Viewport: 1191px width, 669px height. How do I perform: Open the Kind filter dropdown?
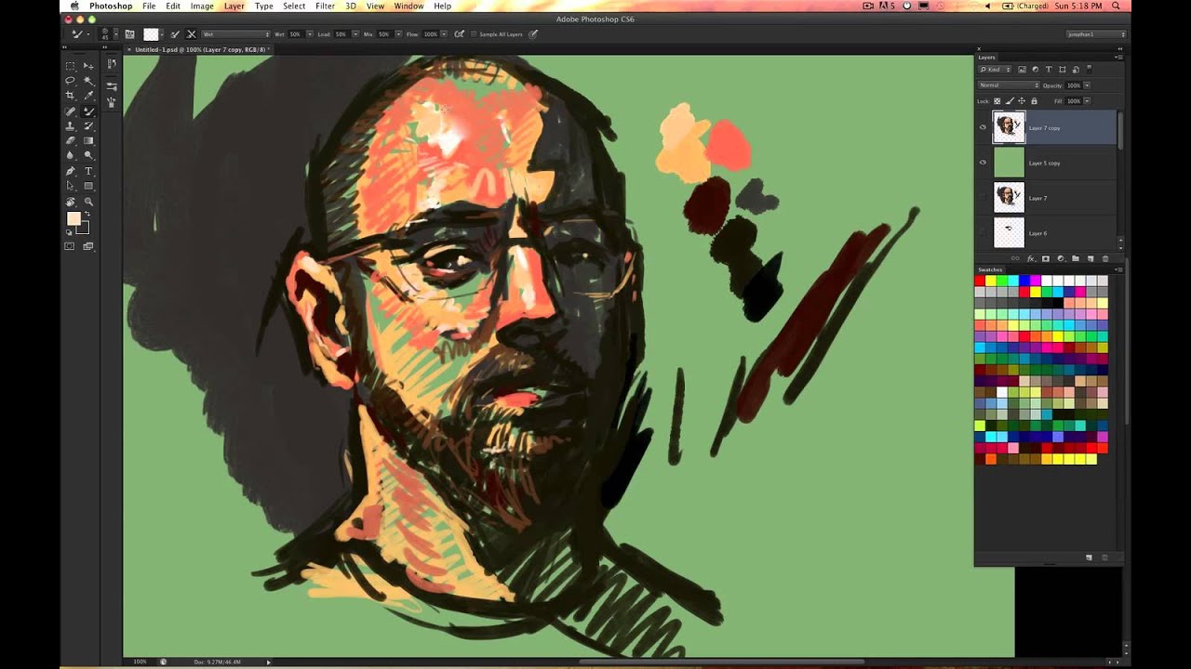[x=995, y=70]
